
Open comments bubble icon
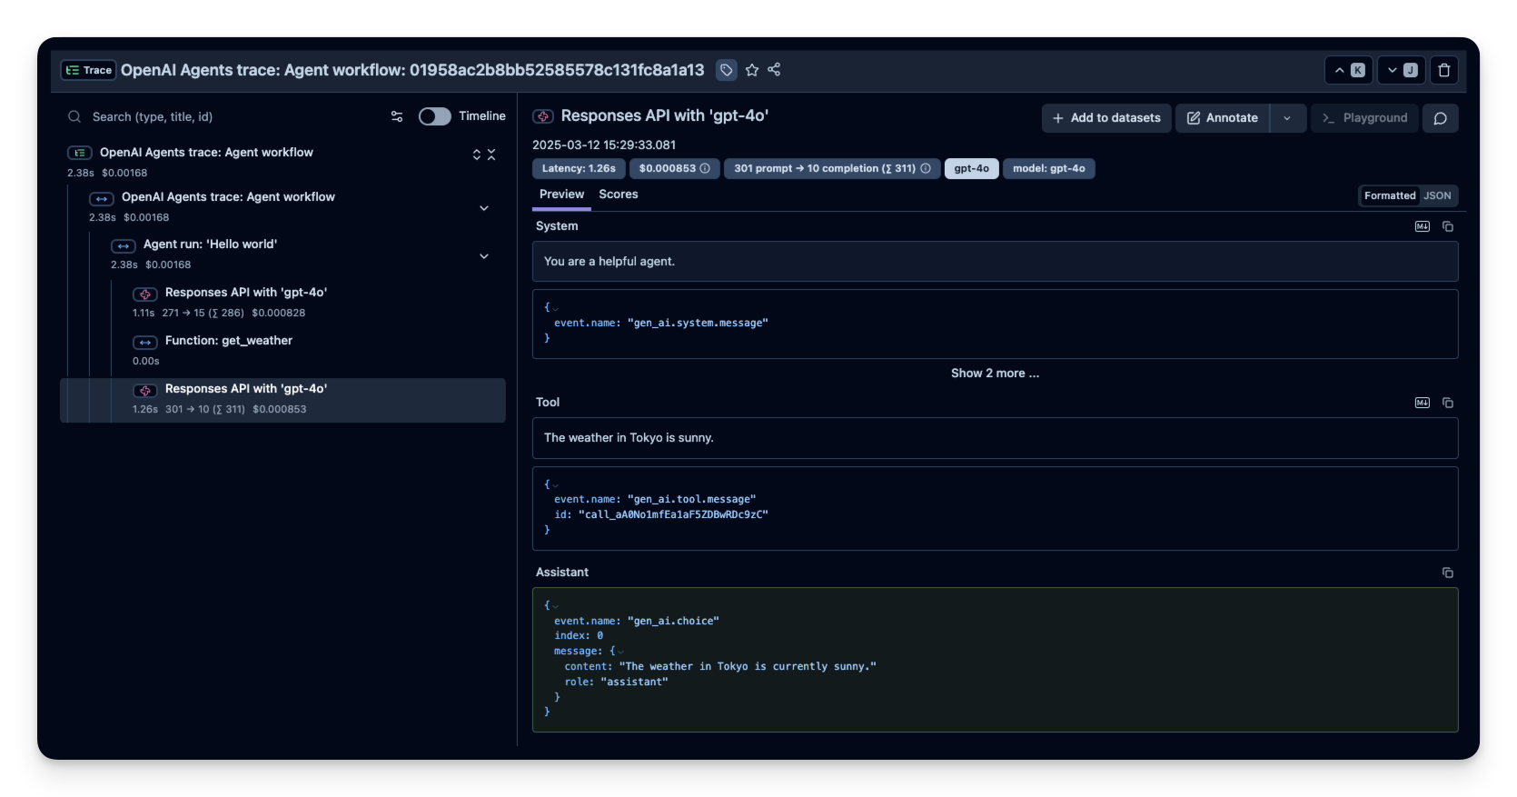pos(1441,118)
